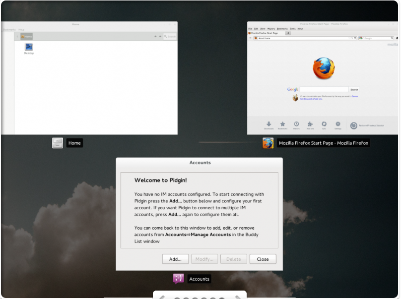
Task: Open Downloads icon on Firefox start page
Action: point(269,124)
